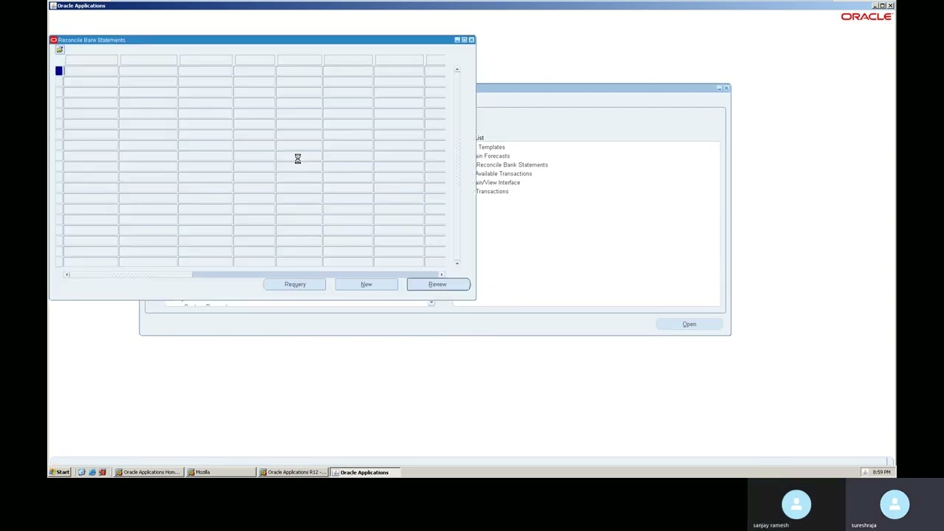The image size is (944, 531).
Task: Click horizontal scrollbar right arrow in grid
Action: (x=442, y=274)
